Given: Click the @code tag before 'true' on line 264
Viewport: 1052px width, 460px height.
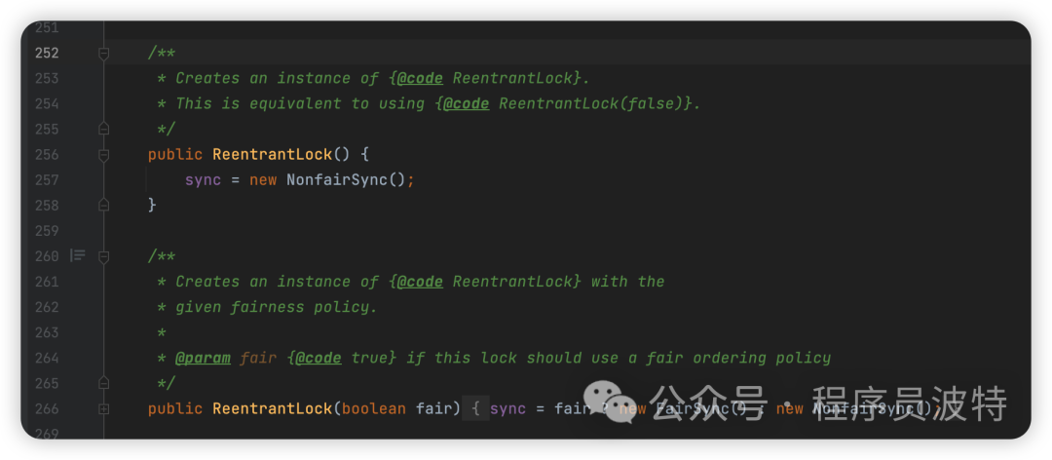Looking at the screenshot, I should click(318, 358).
